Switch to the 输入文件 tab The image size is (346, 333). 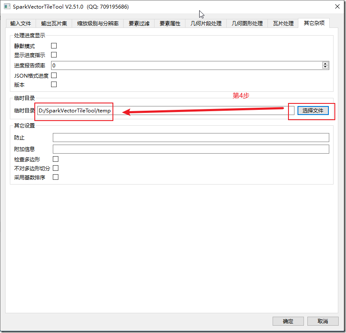pos(21,23)
